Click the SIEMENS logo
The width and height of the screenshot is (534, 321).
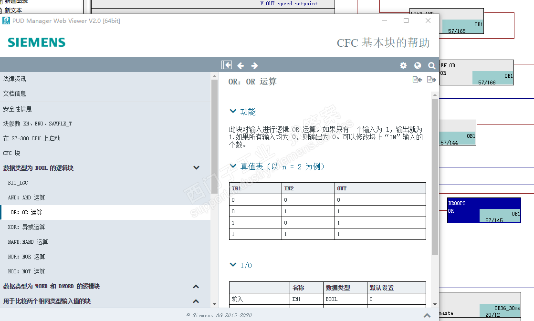[x=36, y=42]
